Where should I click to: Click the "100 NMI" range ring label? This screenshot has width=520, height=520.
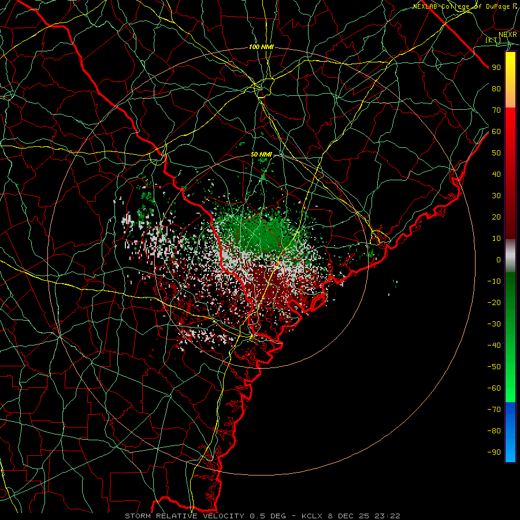[x=261, y=47]
